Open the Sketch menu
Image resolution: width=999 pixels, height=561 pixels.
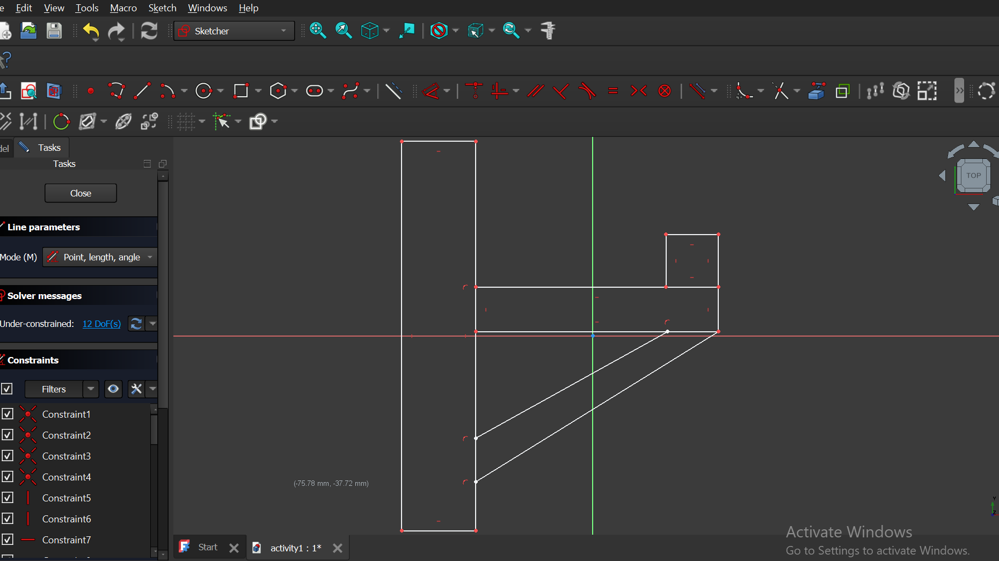162,8
